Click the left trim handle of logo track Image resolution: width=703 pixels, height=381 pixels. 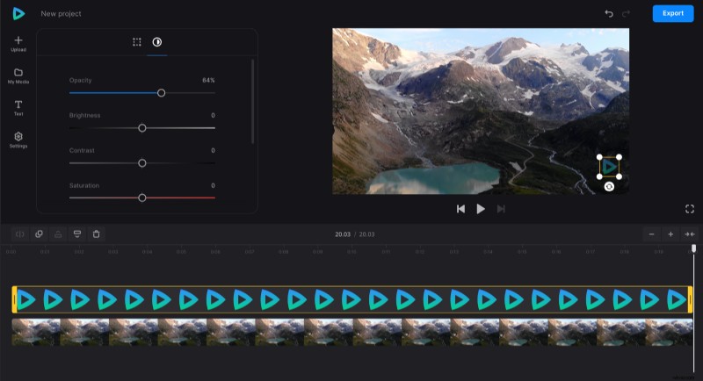pyautogui.click(x=14, y=299)
